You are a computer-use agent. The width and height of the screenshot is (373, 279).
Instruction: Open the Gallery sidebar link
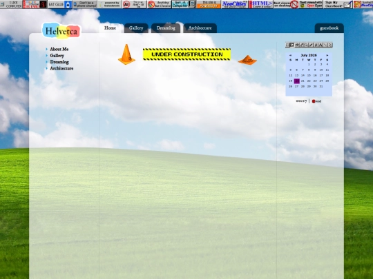(x=57, y=56)
